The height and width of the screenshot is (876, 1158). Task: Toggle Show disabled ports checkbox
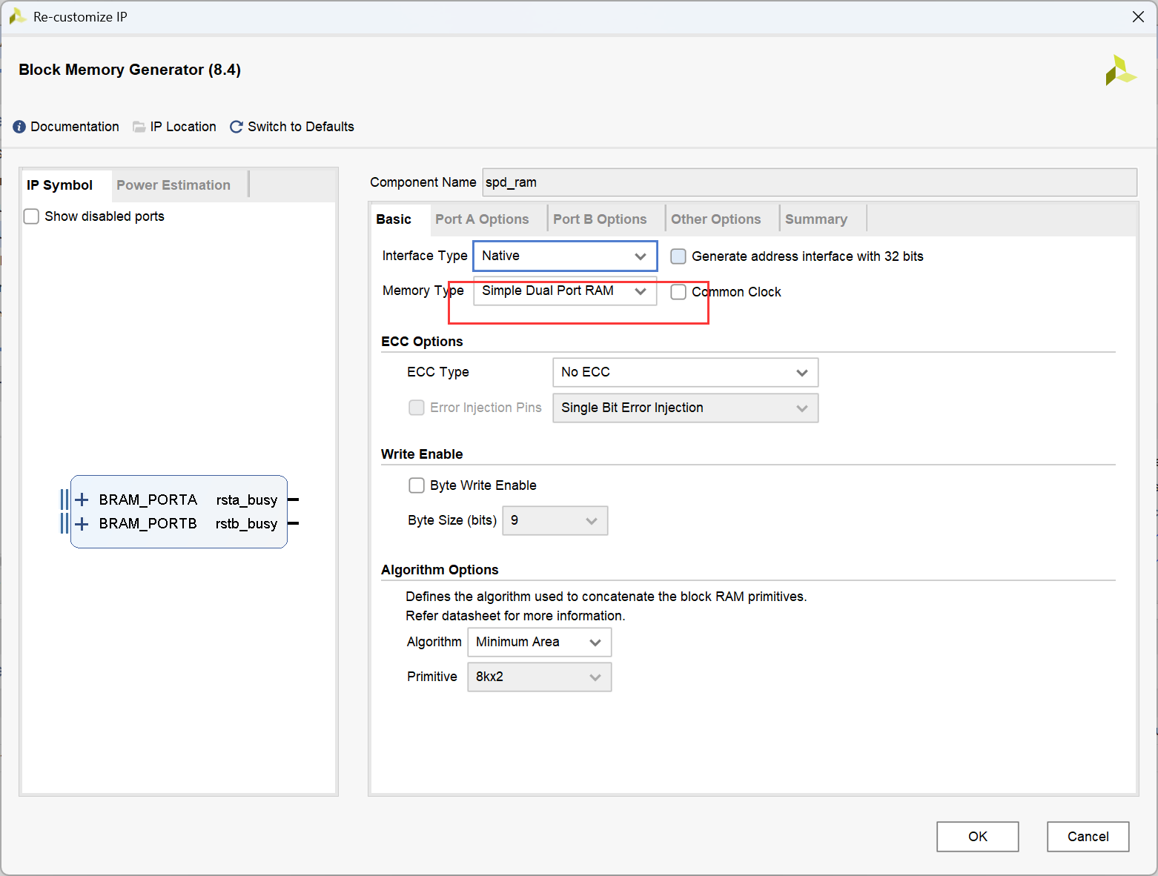[x=31, y=216]
